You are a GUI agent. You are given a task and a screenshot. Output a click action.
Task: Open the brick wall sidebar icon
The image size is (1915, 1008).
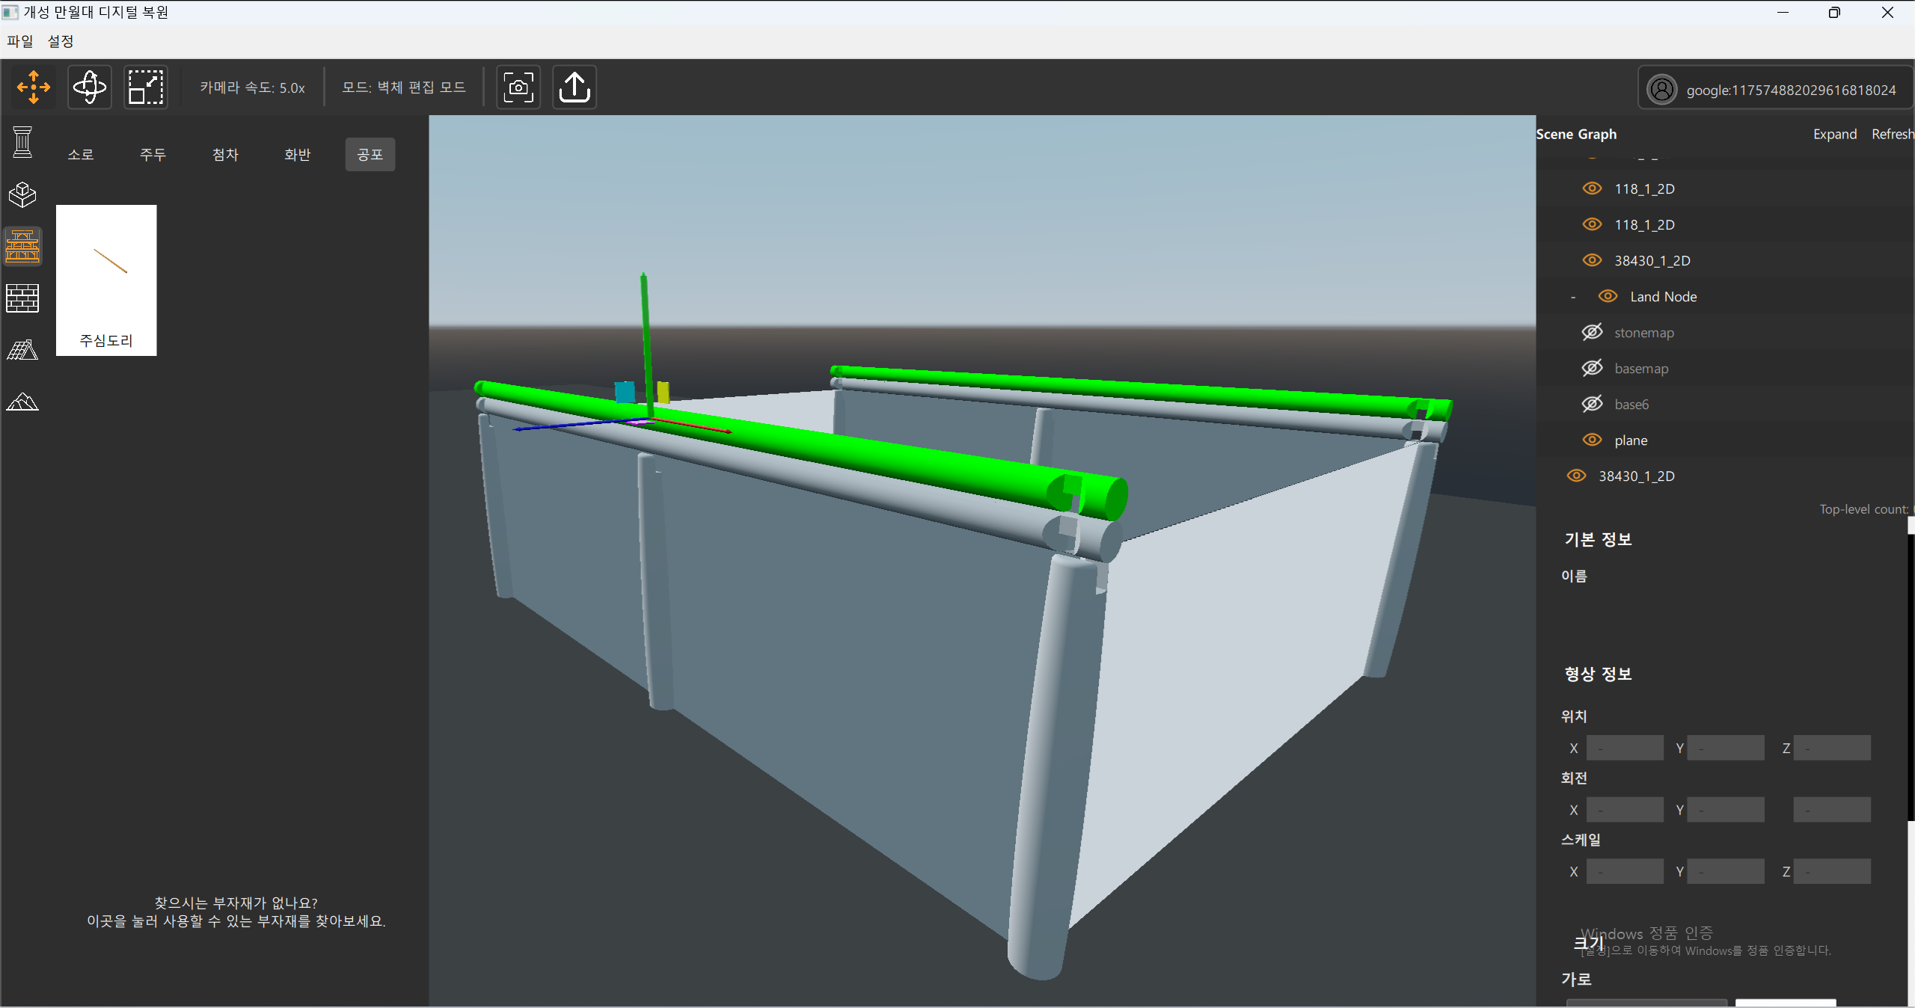(x=22, y=298)
